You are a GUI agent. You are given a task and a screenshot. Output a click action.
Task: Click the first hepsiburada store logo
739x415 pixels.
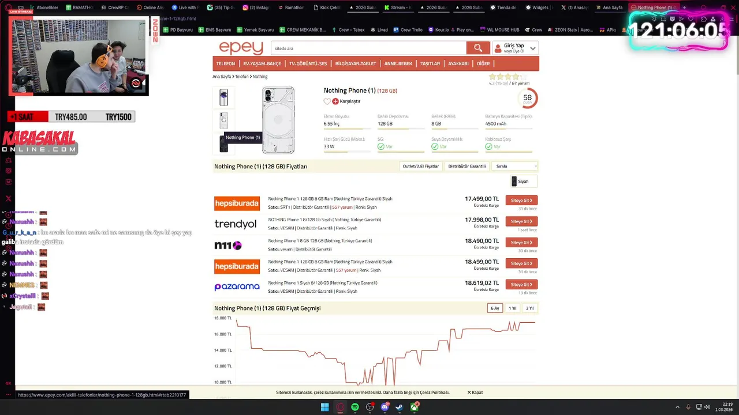click(237, 203)
